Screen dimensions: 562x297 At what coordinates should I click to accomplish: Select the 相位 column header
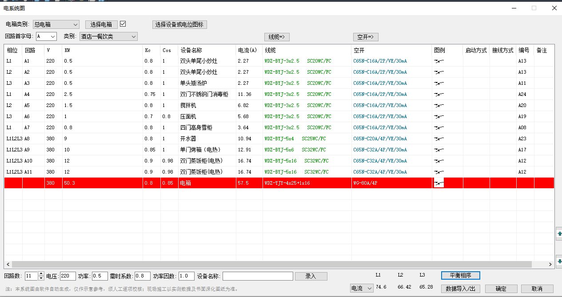[13, 50]
